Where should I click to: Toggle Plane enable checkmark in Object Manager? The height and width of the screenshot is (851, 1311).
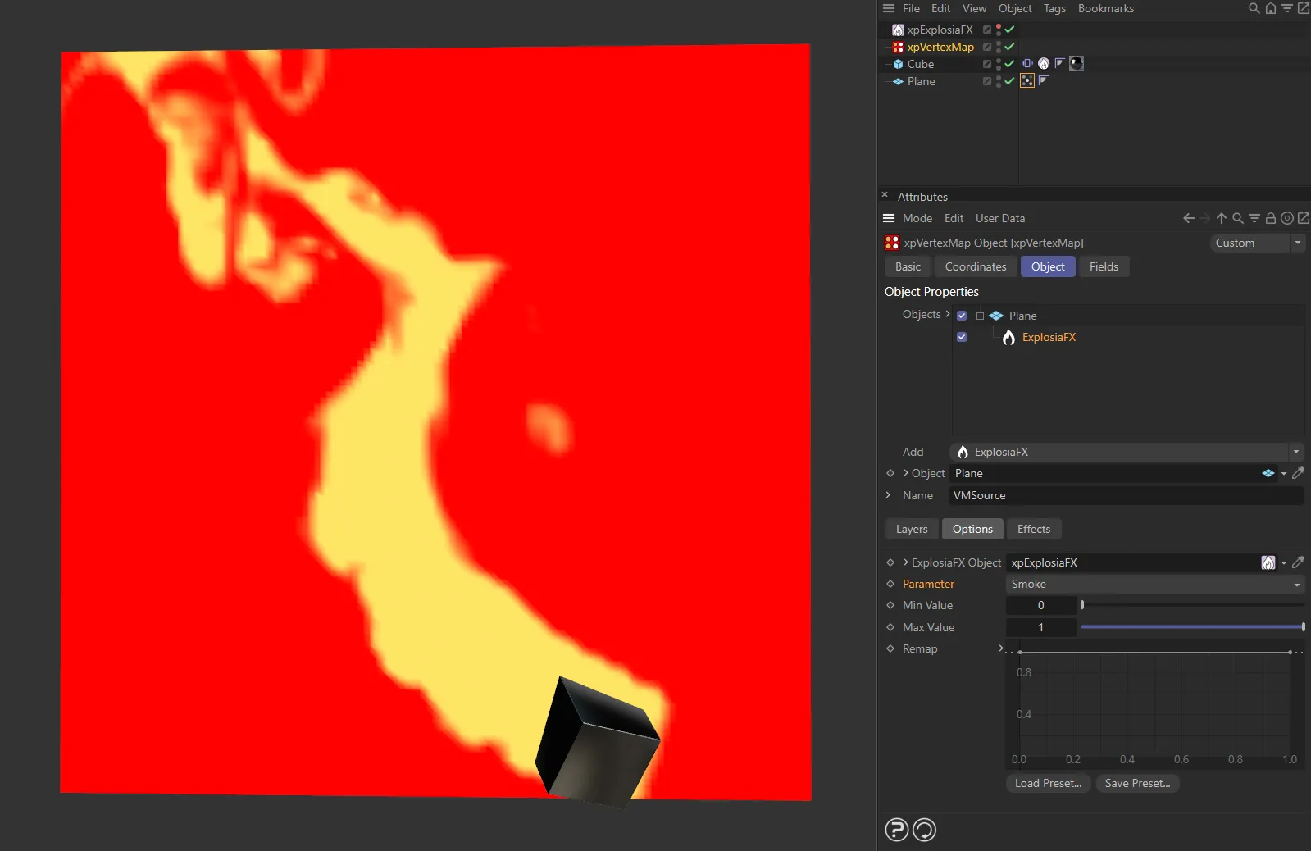[1010, 81]
